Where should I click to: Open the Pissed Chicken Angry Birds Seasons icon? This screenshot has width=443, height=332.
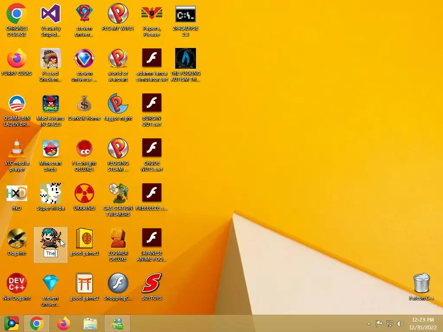point(51,58)
